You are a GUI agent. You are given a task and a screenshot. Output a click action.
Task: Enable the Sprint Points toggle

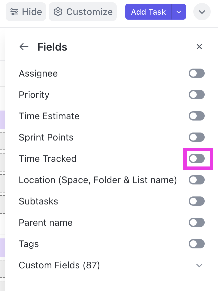pyautogui.click(x=196, y=138)
